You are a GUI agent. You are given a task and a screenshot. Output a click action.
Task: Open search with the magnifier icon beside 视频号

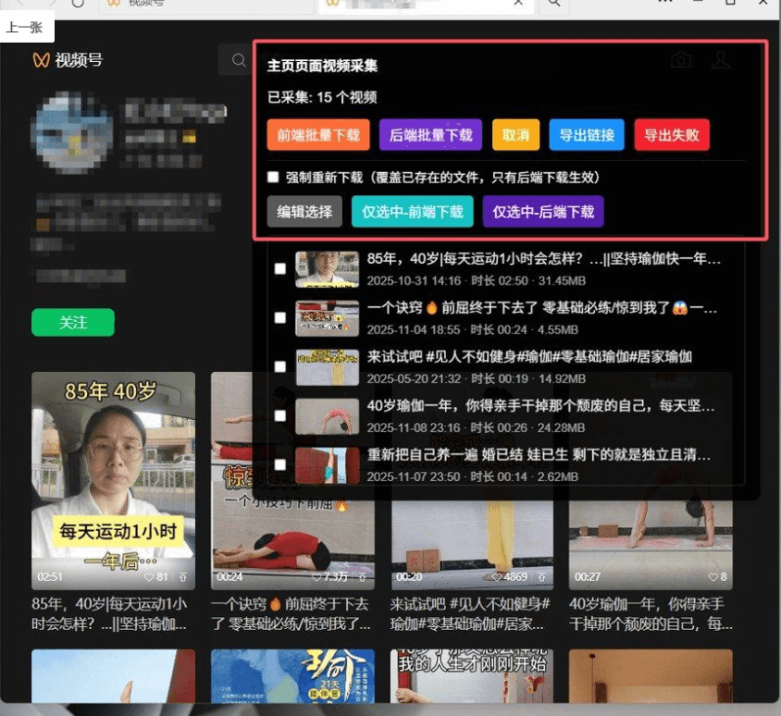(238, 59)
